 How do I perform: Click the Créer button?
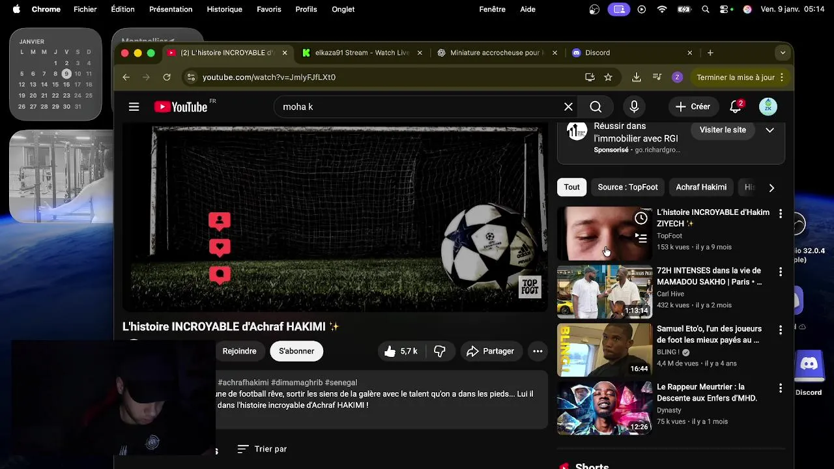(x=693, y=107)
